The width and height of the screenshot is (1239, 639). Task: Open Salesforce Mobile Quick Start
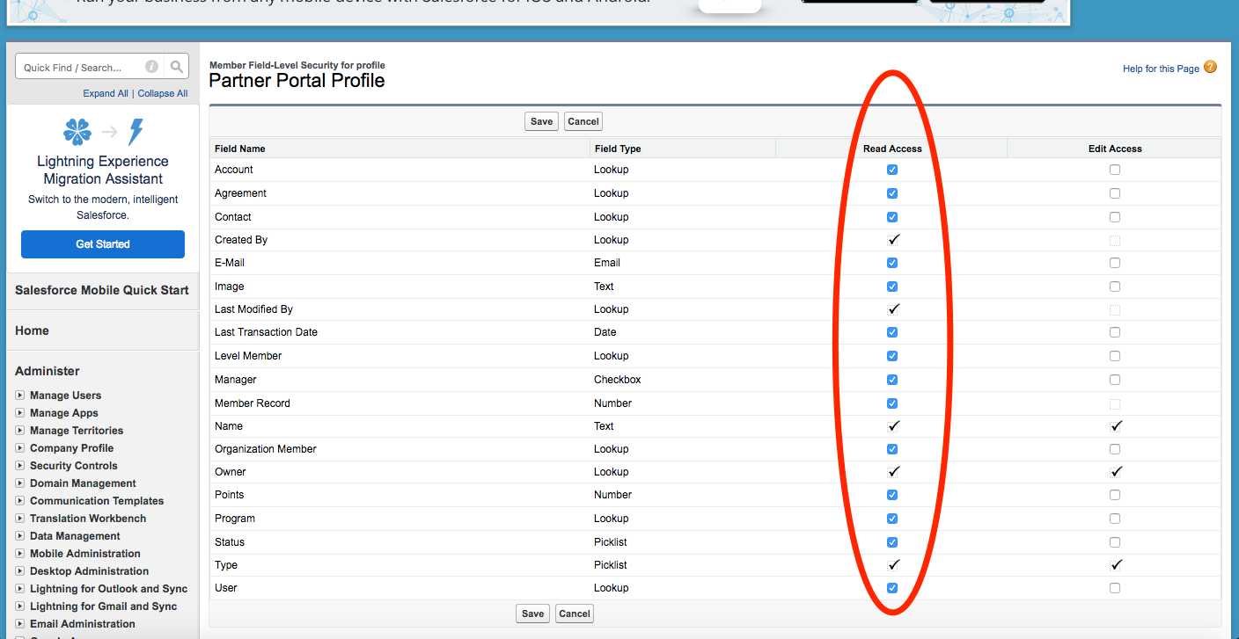click(x=102, y=290)
